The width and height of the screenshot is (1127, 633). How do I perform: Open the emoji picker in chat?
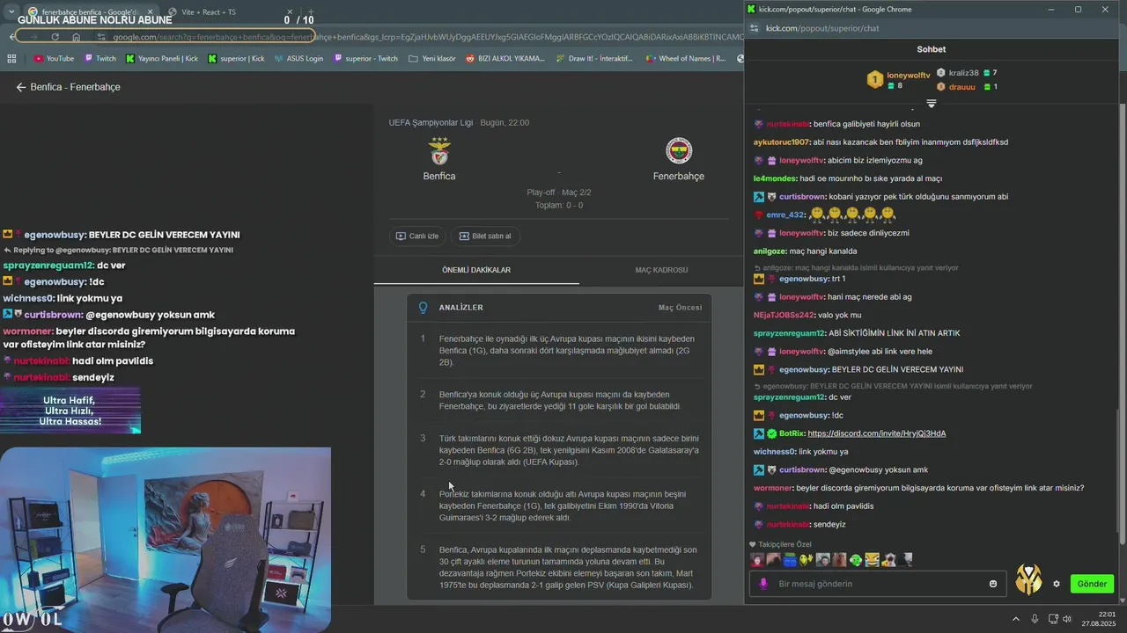(x=993, y=584)
